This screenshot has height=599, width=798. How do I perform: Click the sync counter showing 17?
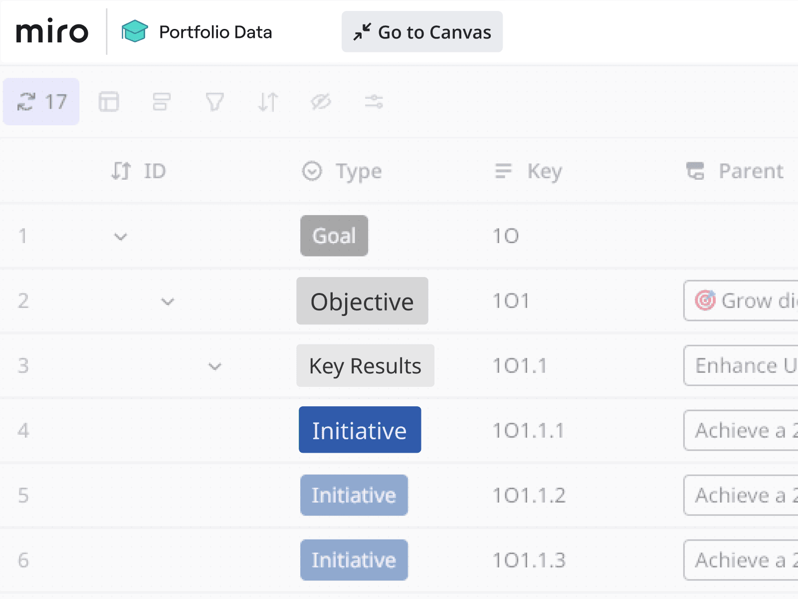click(x=41, y=102)
